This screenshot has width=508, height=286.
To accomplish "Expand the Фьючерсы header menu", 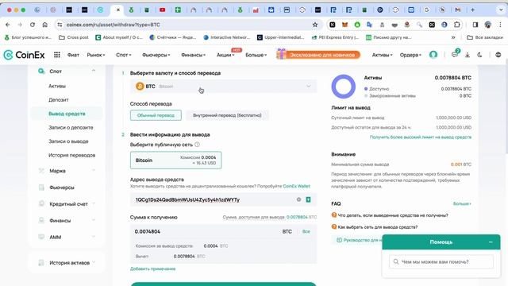I will tap(156, 55).
